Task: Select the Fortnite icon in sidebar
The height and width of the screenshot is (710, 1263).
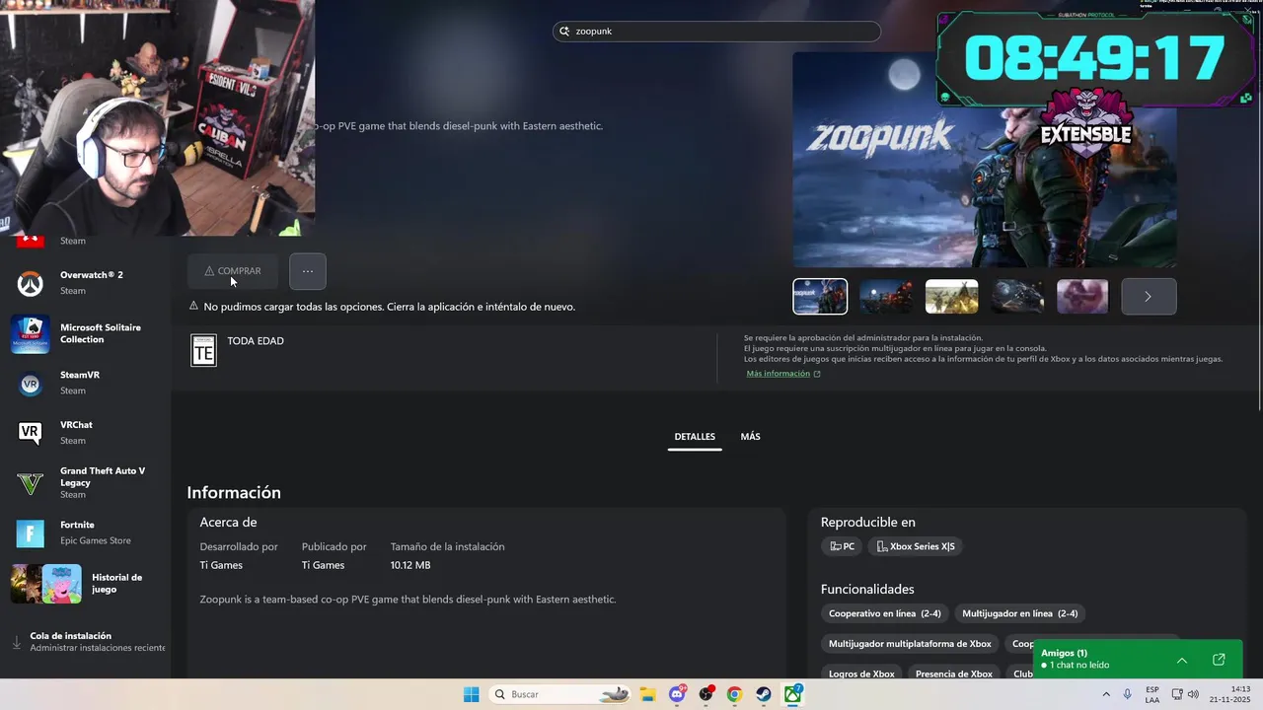Action: (30, 533)
